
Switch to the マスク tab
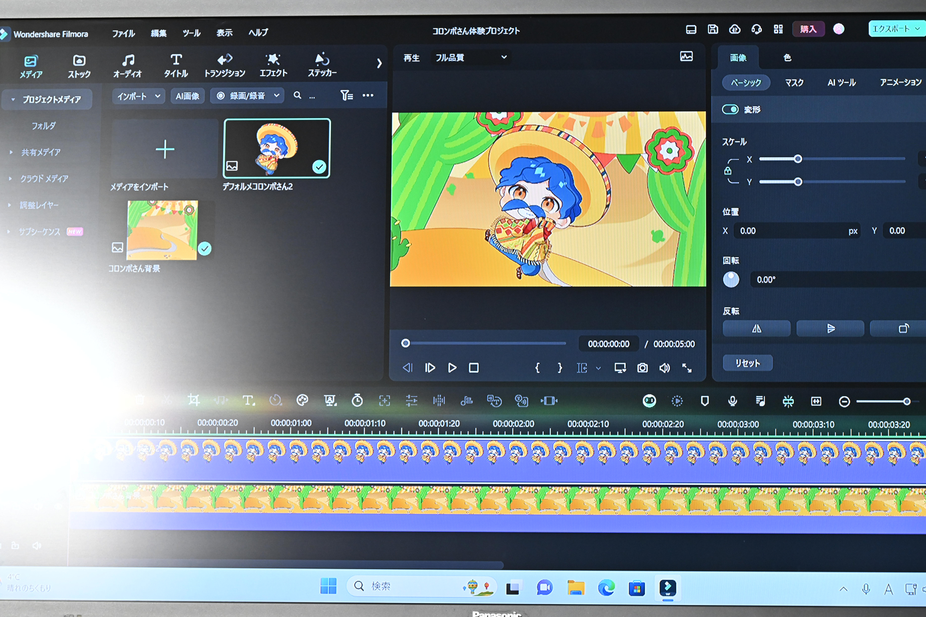point(794,82)
